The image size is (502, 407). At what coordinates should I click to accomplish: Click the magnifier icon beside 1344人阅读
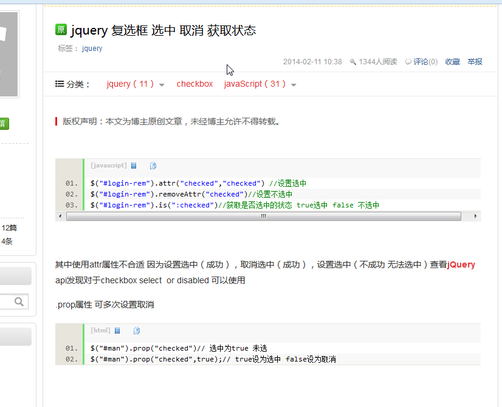pos(353,62)
